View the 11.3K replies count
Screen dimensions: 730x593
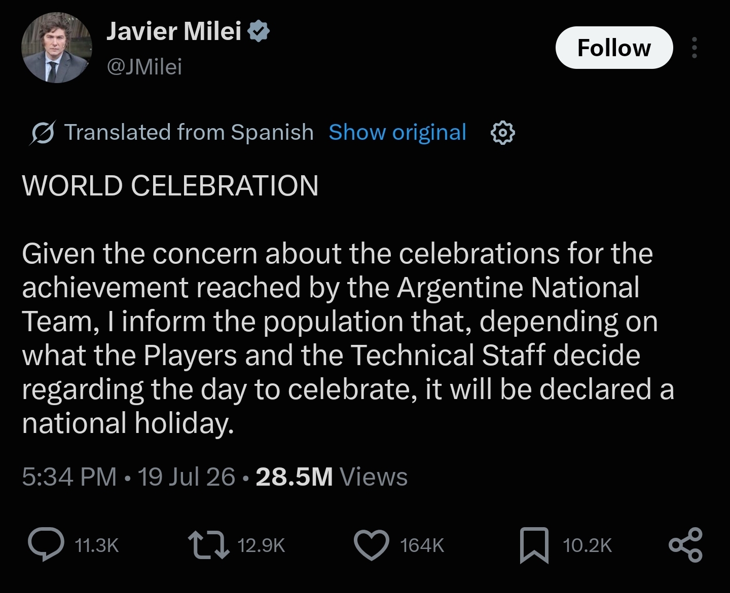tap(96, 545)
